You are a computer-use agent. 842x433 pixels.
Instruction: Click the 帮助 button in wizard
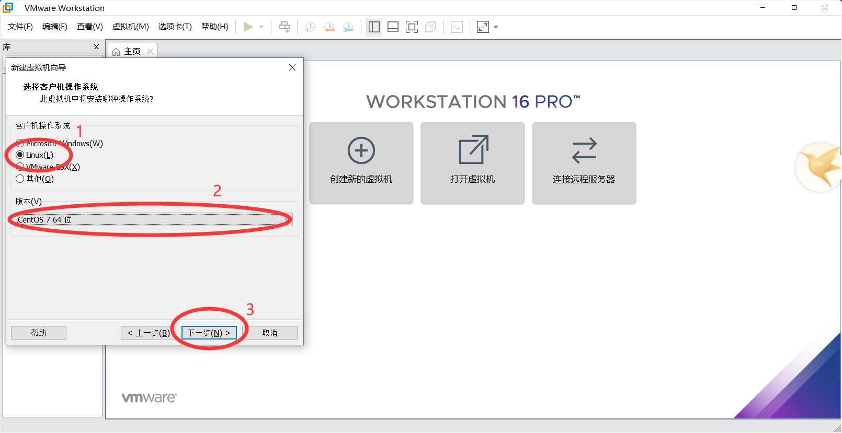(x=39, y=333)
